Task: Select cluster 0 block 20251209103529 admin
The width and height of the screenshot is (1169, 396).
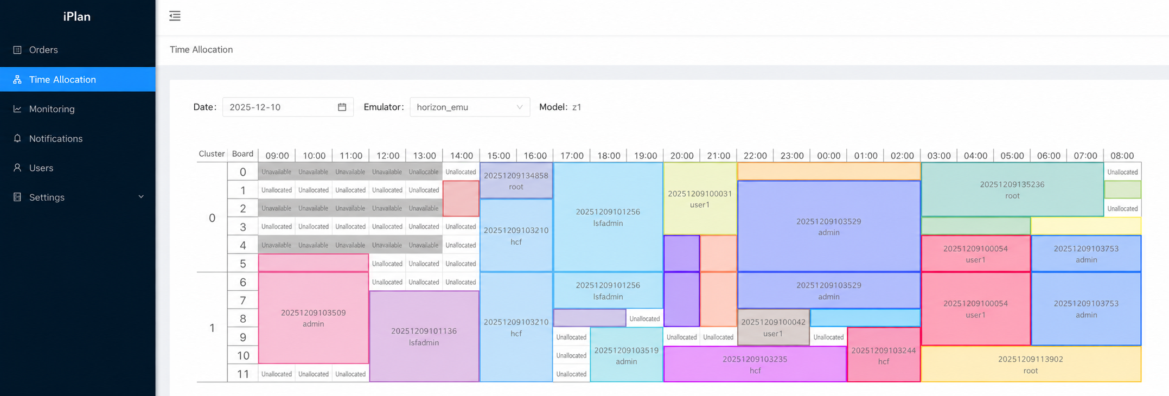Action: pyautogui.click(x=829, y=226)
